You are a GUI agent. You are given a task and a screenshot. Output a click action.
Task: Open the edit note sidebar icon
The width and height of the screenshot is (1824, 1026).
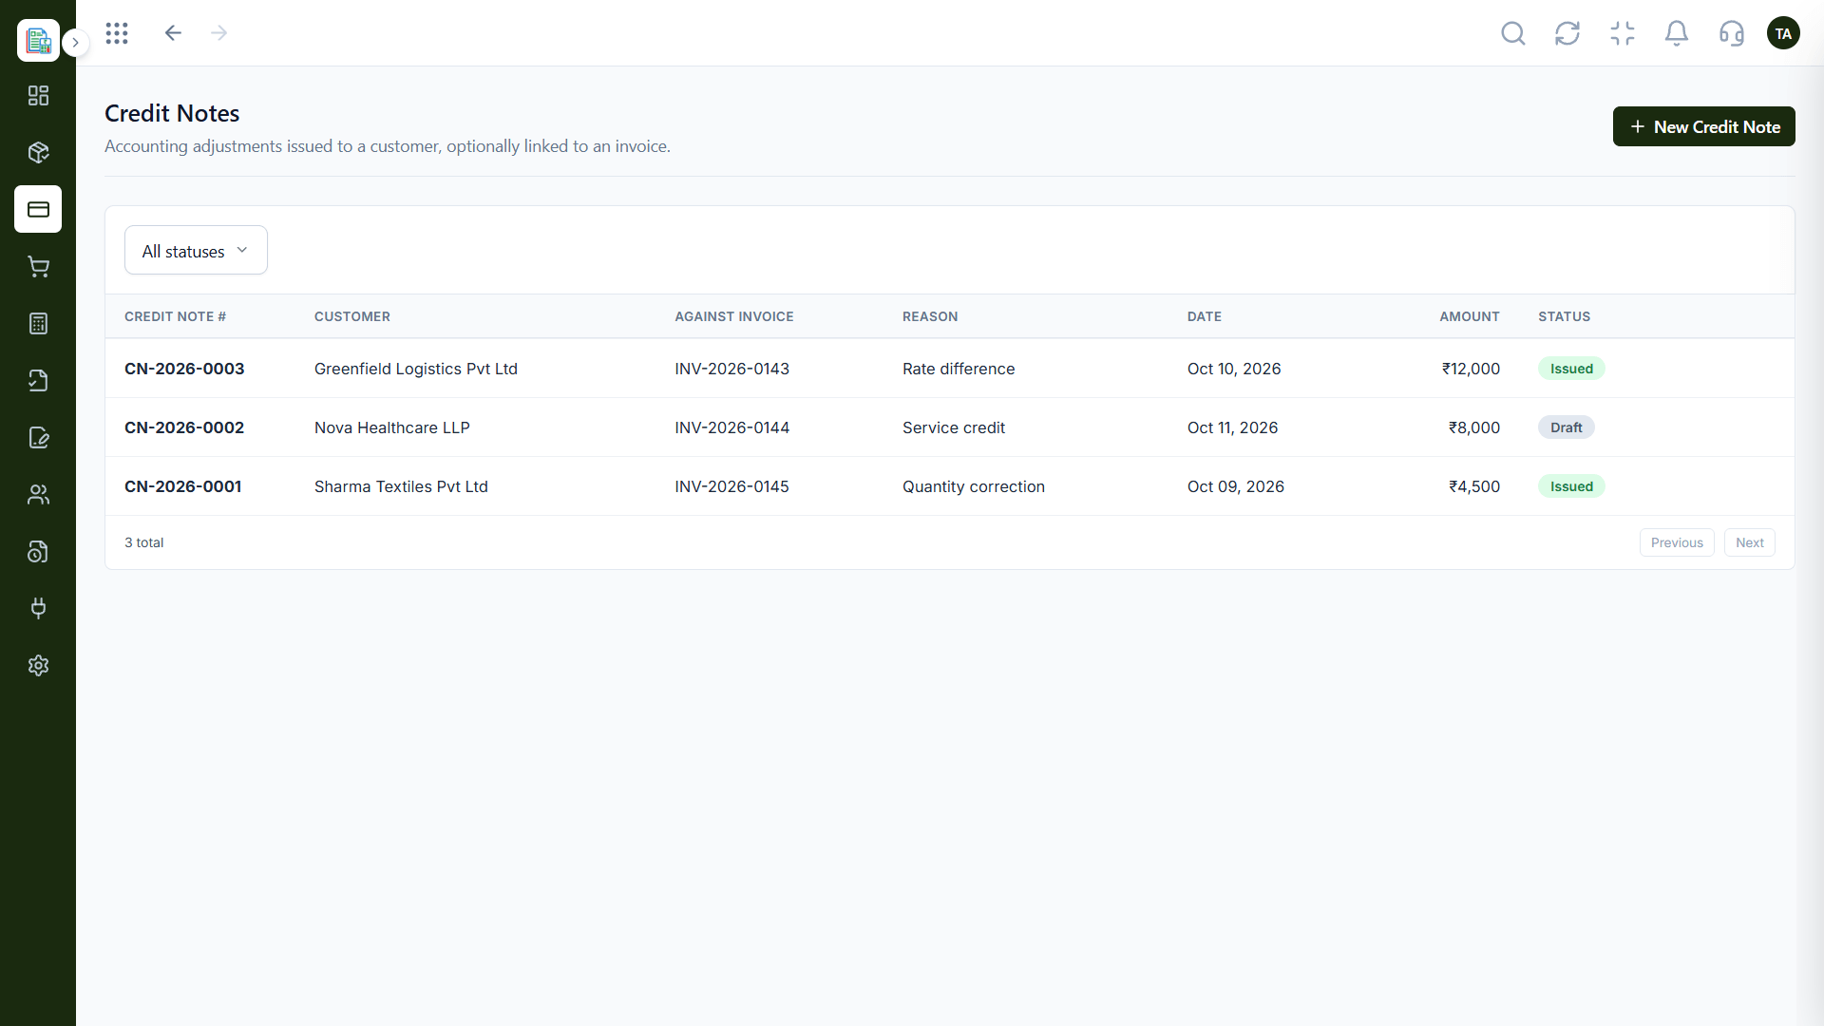pyautogui.click(x=38, y=437)
